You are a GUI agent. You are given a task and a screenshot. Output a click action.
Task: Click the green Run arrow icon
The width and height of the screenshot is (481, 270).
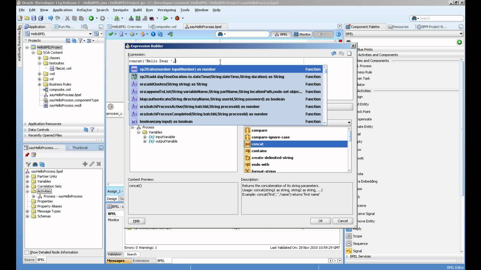pos(165,18)
